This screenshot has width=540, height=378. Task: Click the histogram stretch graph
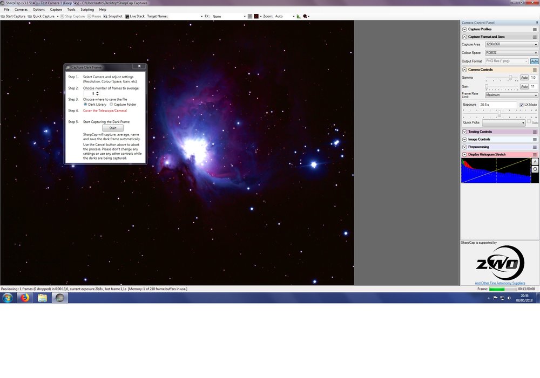point(496,170)
